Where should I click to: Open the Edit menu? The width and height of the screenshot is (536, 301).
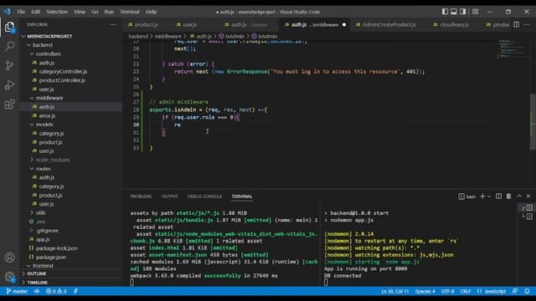click(x=35, y=12)
